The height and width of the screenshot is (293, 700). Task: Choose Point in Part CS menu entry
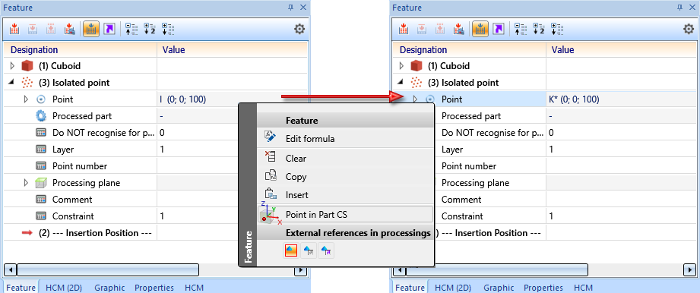click(345, 215)
